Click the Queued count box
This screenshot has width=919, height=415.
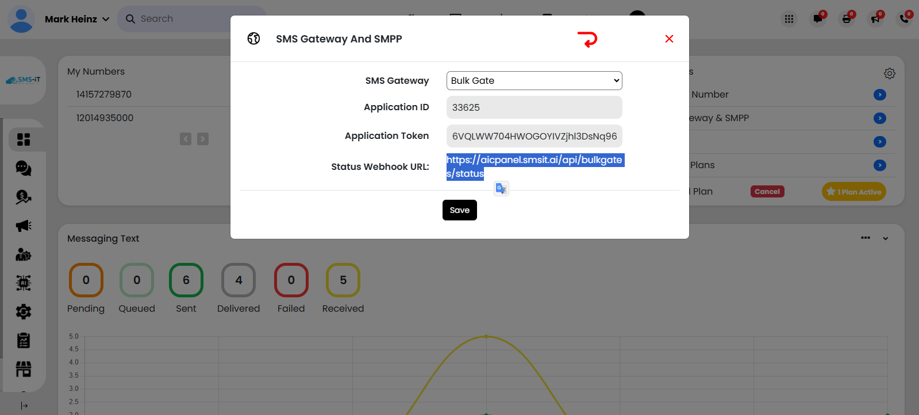pos(137,280)
